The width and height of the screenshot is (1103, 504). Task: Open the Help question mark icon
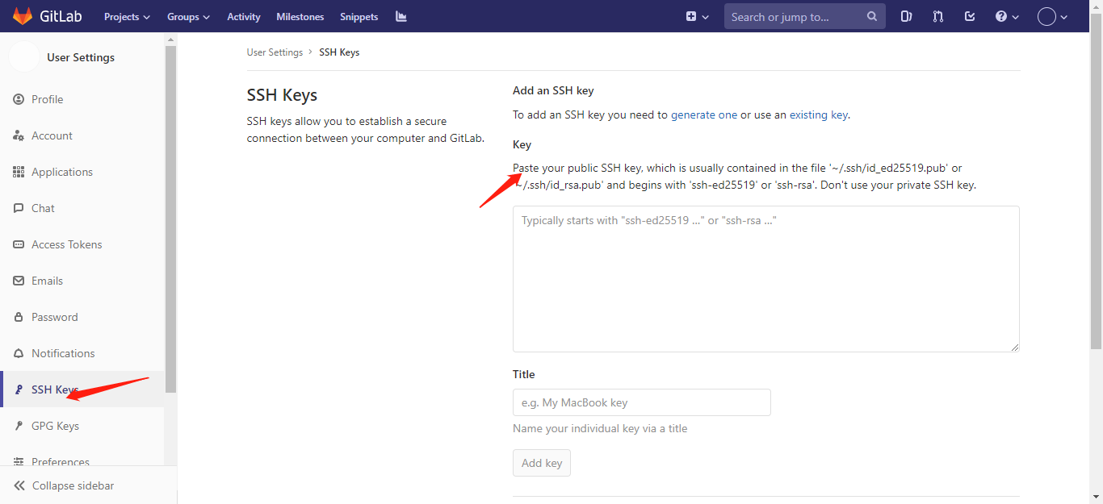click(x=1001, y=16)
